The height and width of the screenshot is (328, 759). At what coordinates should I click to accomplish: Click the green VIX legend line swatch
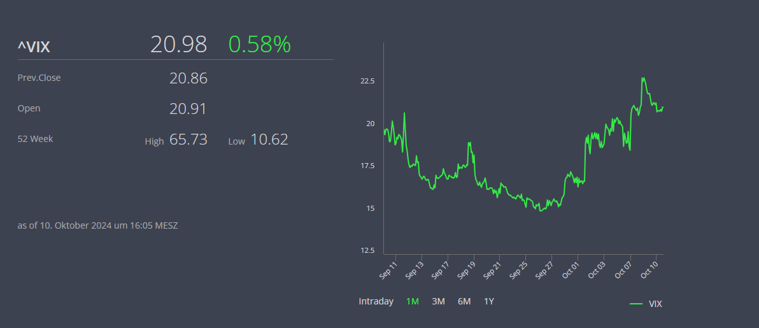(635, 304)
